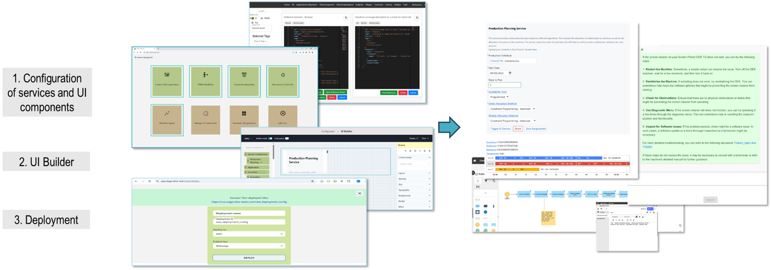Open the Automatic UI generation tile
The image size is (771, 270).
tap(244, 120)
